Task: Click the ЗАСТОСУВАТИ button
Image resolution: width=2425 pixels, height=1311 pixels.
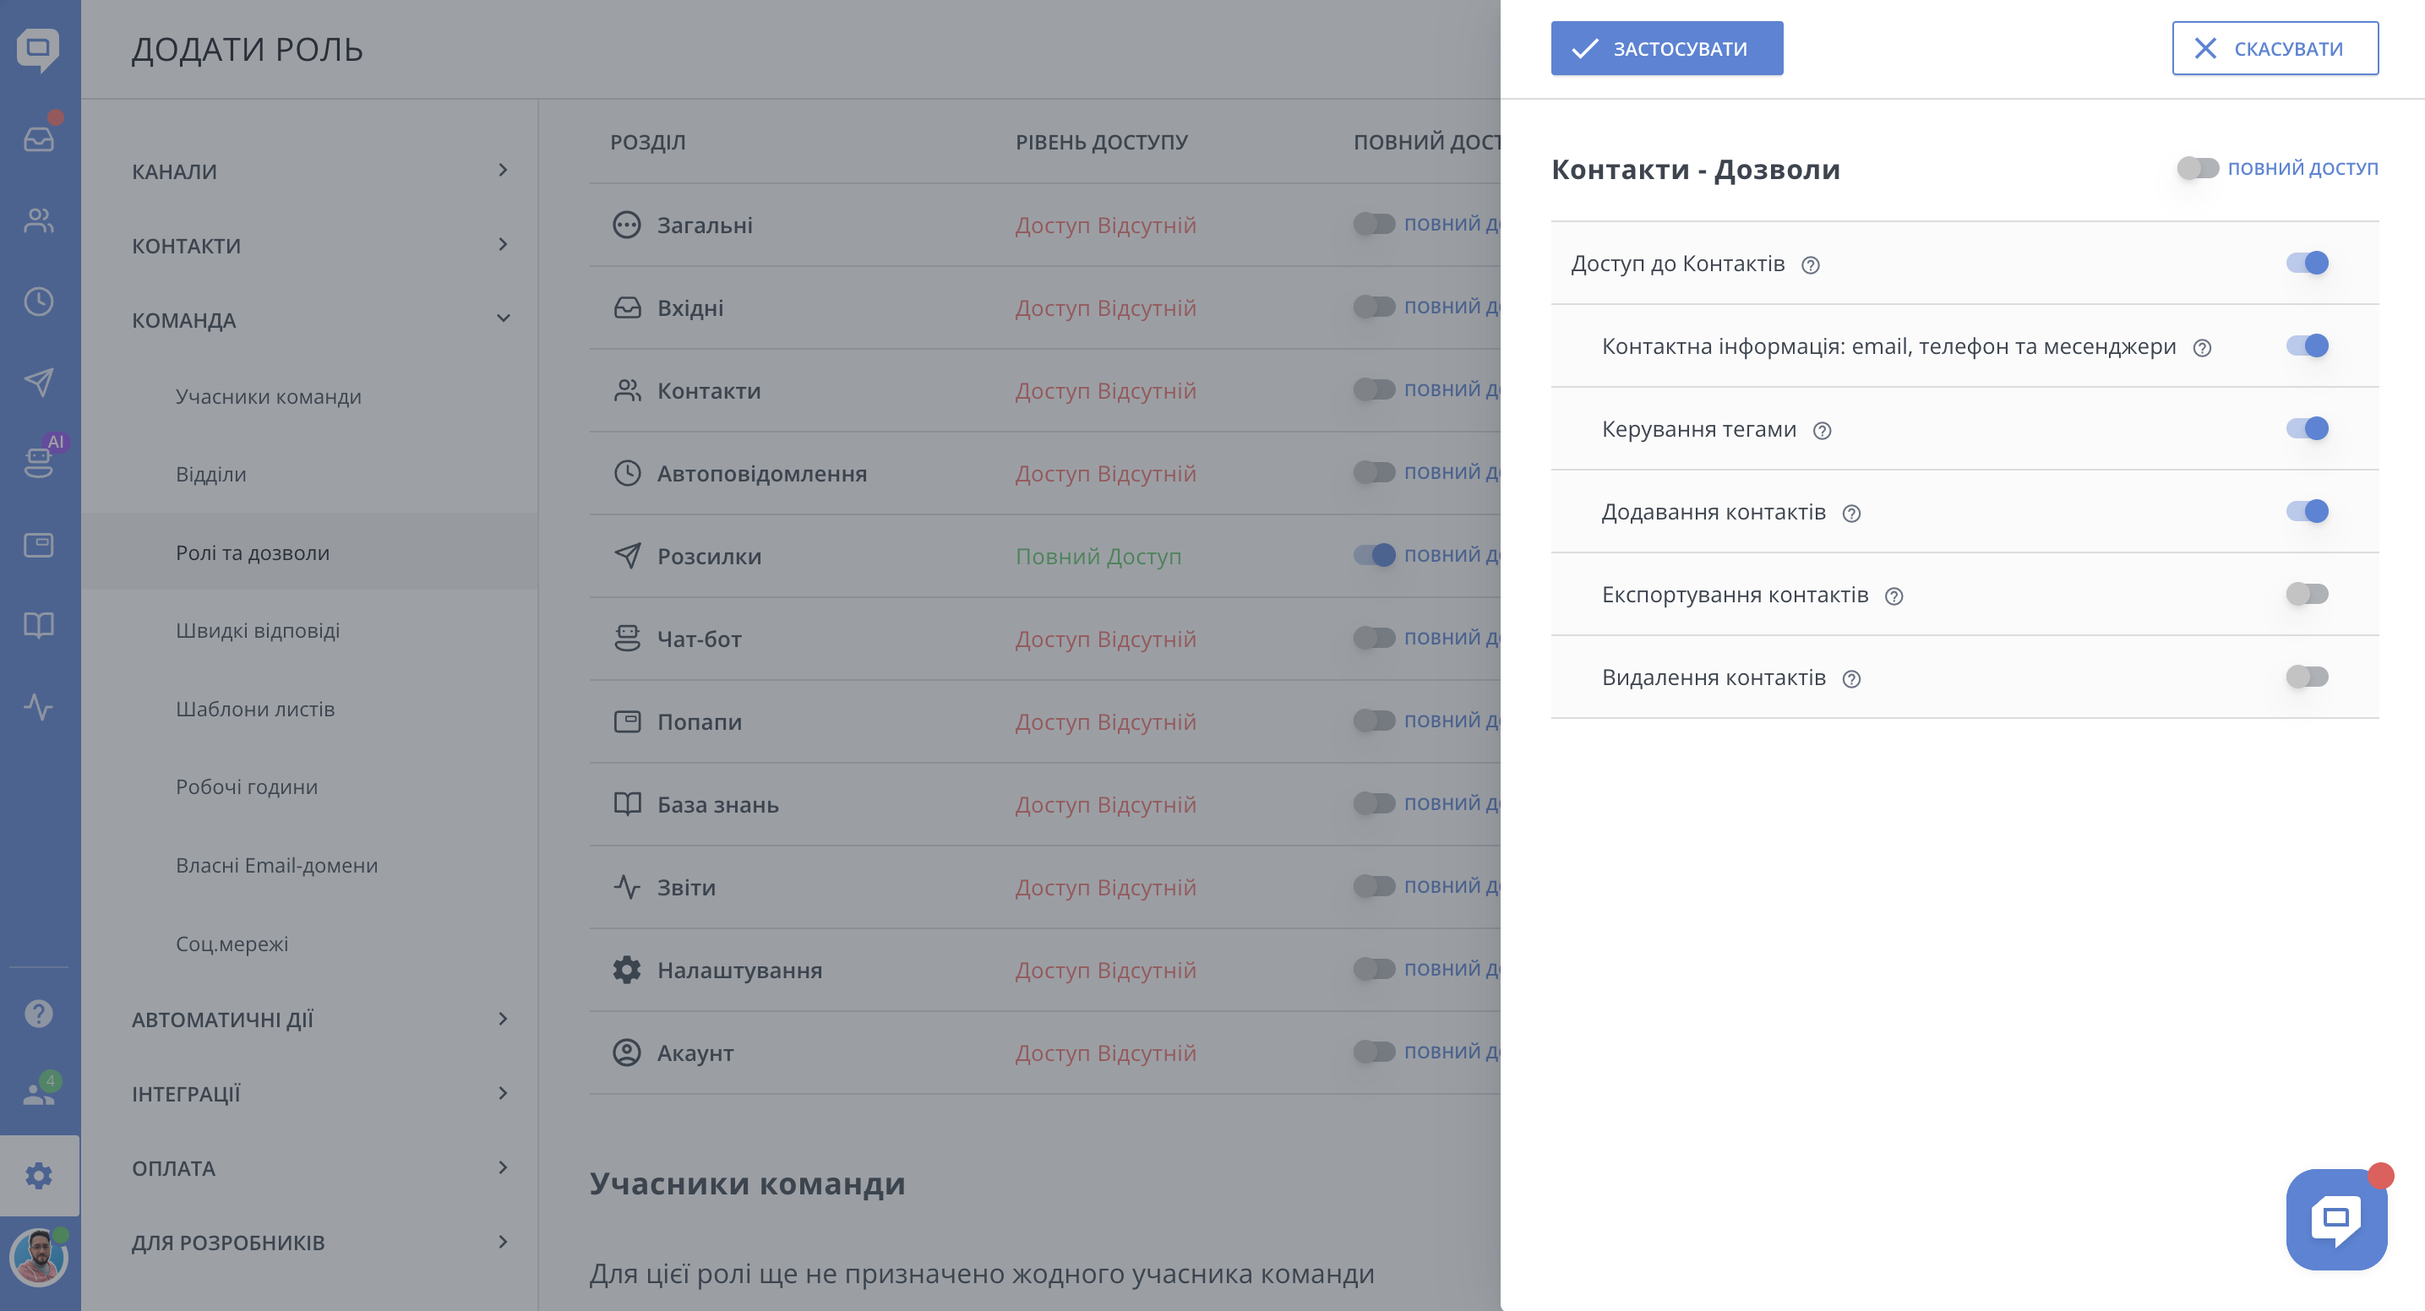Action: pos(1666,49)
